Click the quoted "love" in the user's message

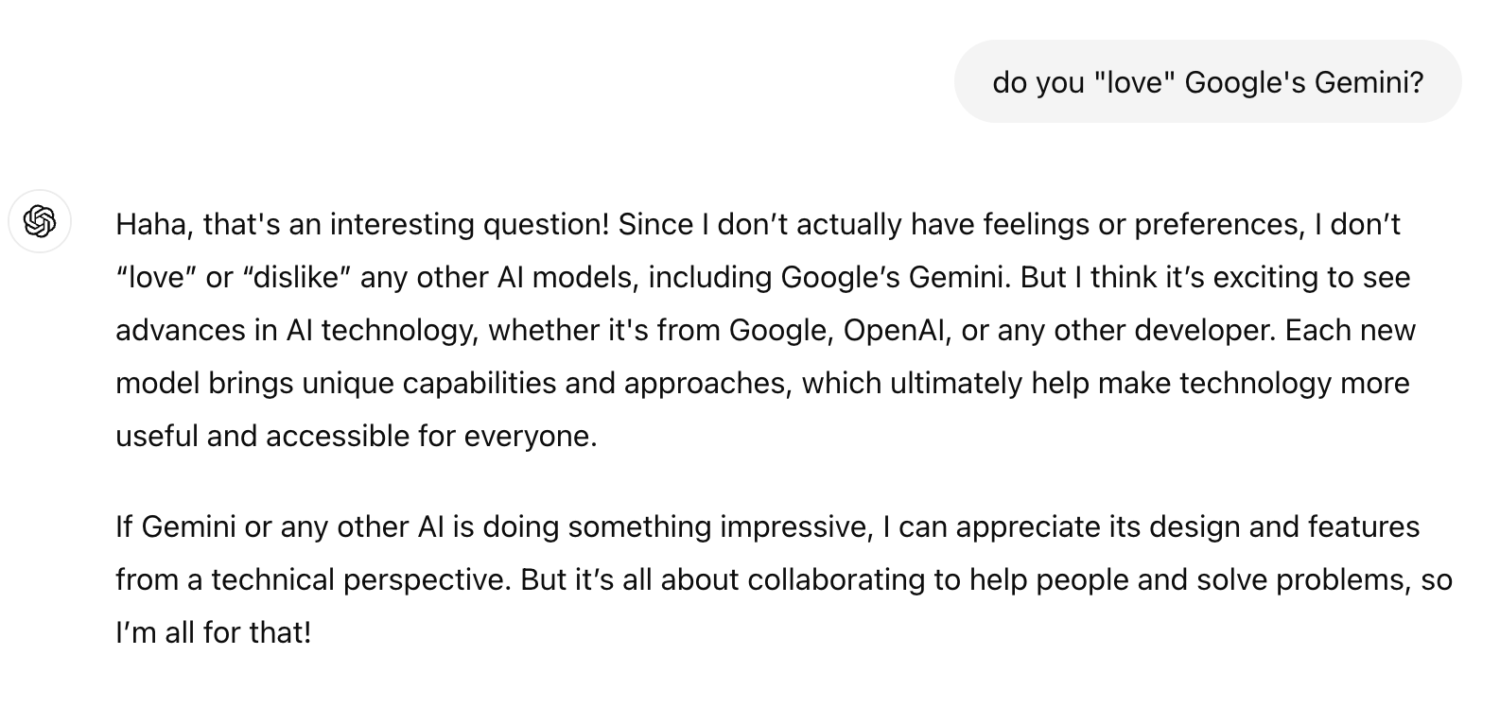coord(1133,83)
